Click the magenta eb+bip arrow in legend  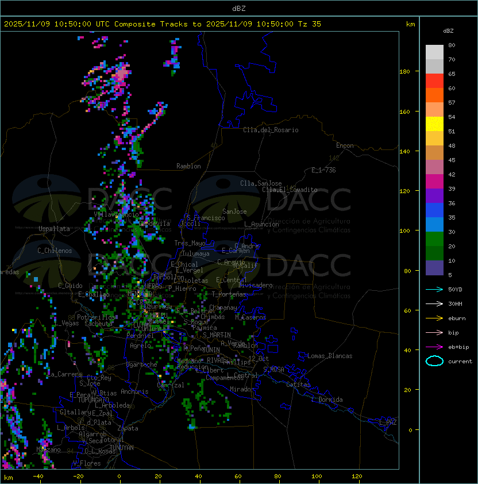tap(434, 347)
